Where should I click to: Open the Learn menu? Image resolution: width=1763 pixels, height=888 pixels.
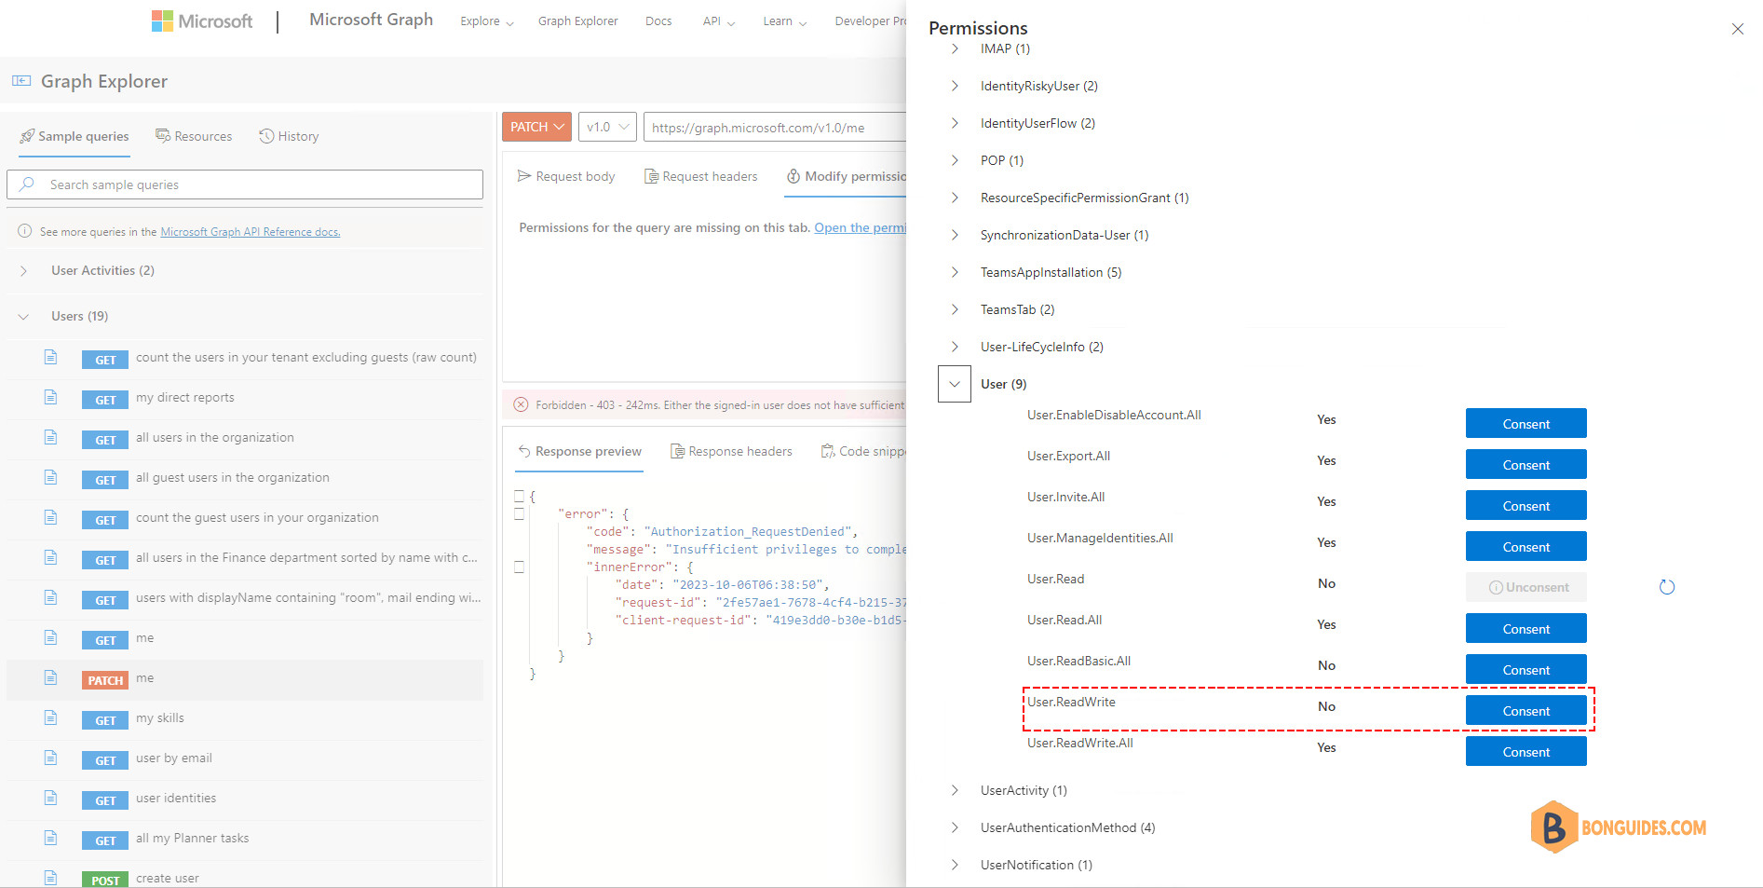click(785, 21)
